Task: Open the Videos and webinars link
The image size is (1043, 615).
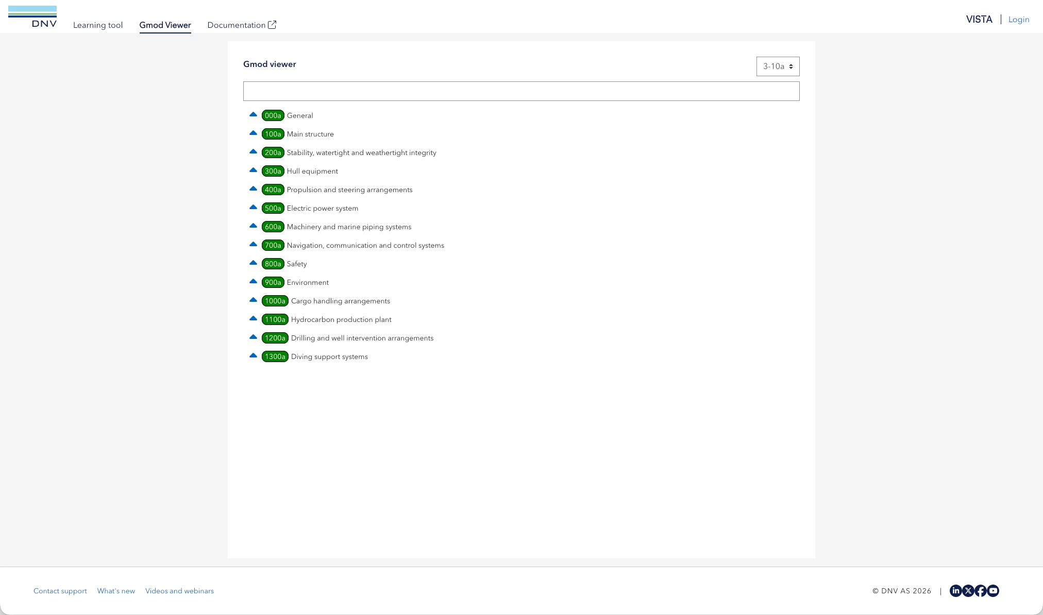Action: pos(179,591)
